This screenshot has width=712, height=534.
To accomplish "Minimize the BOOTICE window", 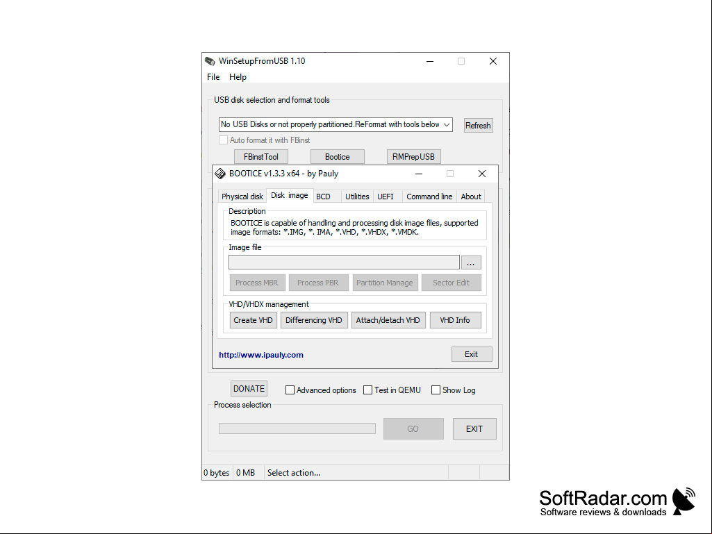I will 419,174.
